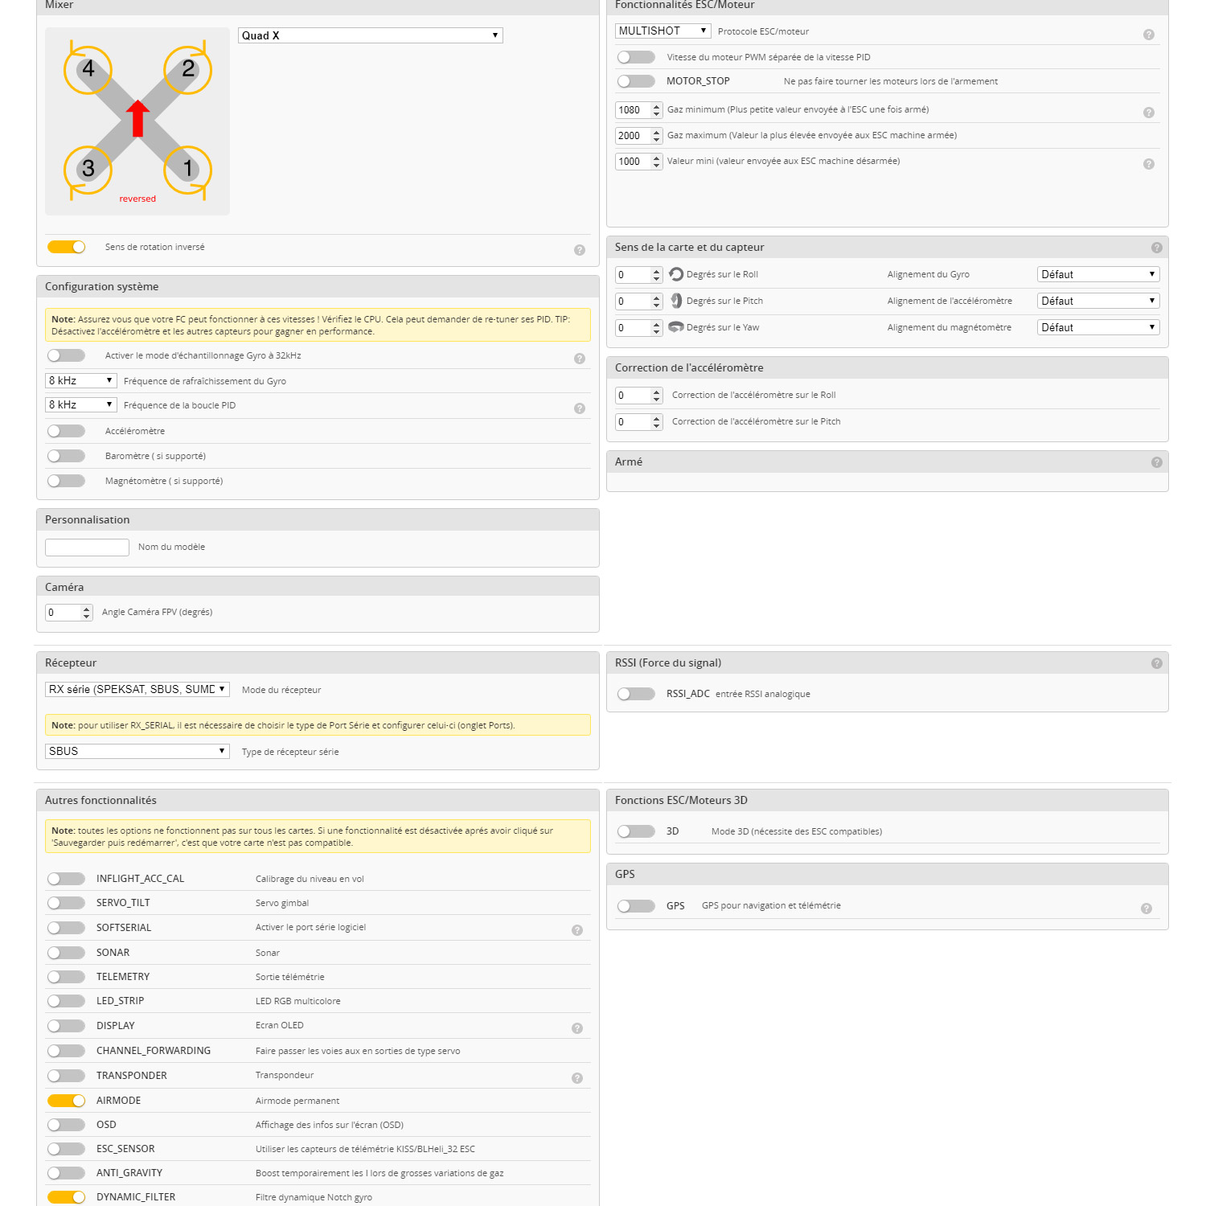1206x1206 pixels.
Task: Click motor 2 on the quad diagram
Action: tap(188, 69)
